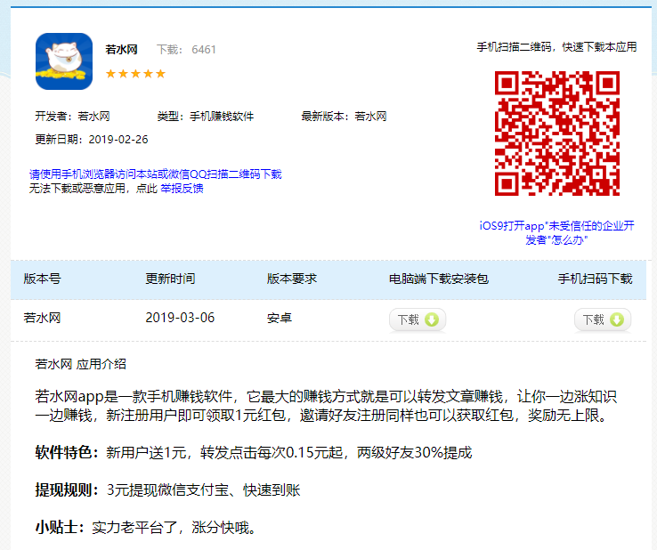Screen dimensions: 657x550
Task: Click the 若水网 lucky cat app icon
Action: pyautogui.click(x=64, y=61)
